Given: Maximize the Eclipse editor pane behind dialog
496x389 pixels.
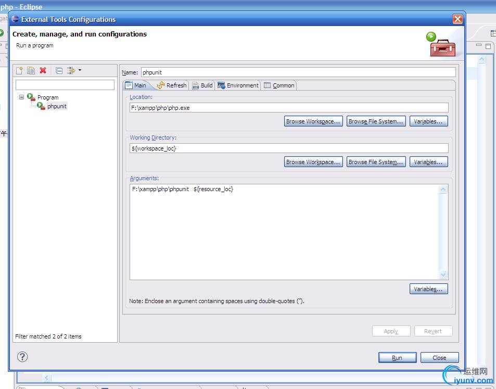Looking at the screenshot, I should (x=488, y=46).
